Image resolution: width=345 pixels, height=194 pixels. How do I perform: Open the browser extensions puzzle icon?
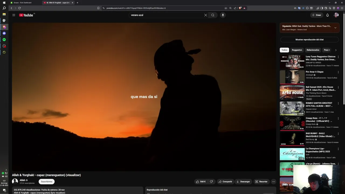click(x=307, y=8)
